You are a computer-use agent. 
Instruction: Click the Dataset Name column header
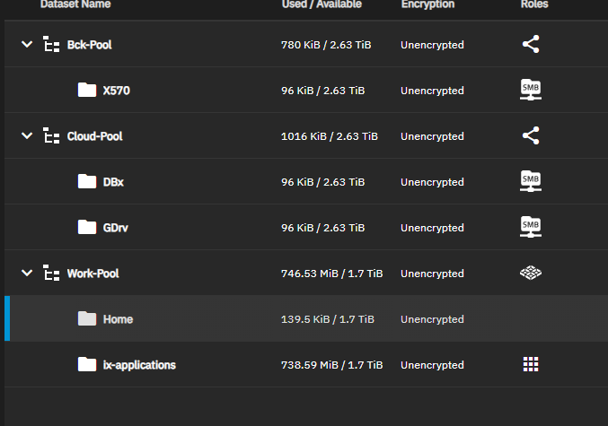coord(75,4)
